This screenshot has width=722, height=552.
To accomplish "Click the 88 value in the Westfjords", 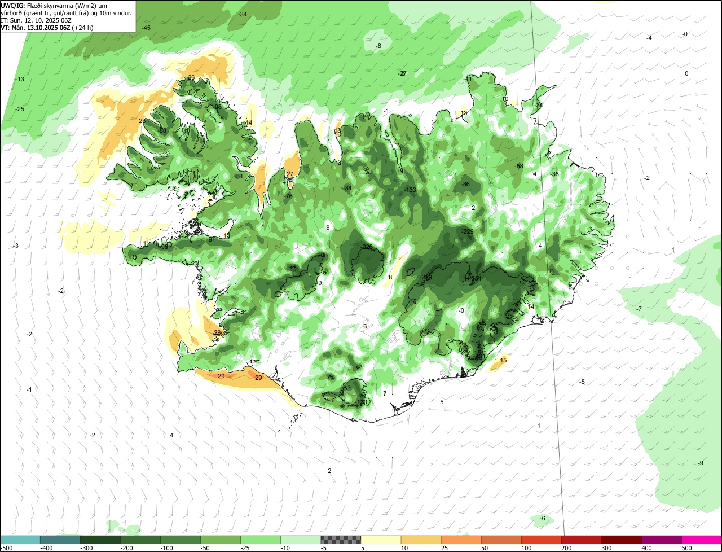I will pyautogui.click(x=163, y=130).
